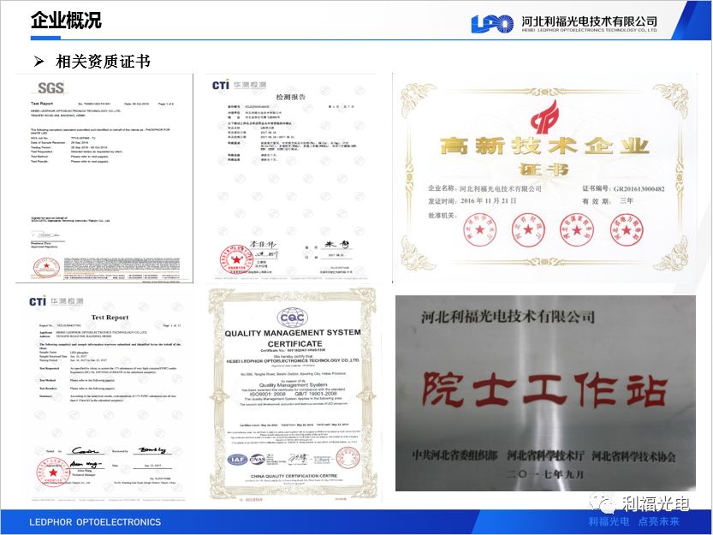The width and height of the screenshot is (713, 535).
Task: Open the SGS test report image
Action: [104, 178]
